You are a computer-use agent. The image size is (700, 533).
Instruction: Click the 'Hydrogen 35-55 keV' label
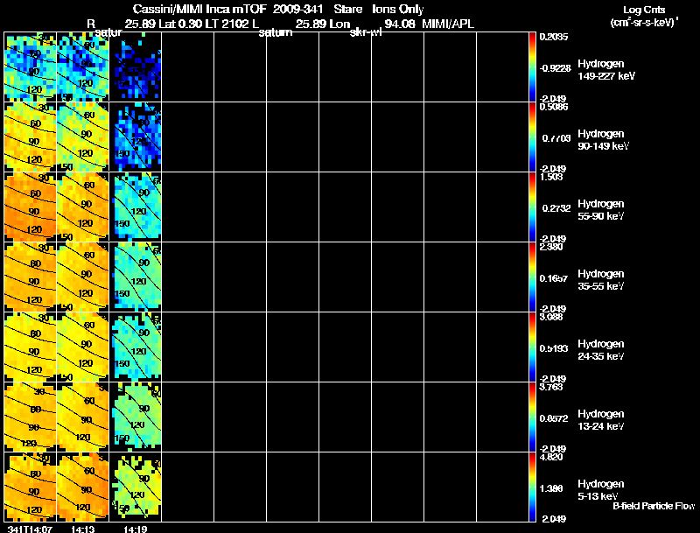601,280
